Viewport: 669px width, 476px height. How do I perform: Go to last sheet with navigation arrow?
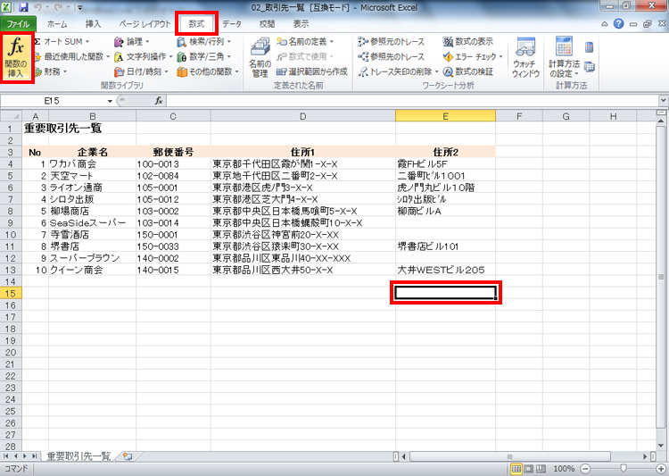tap(34, 456)
